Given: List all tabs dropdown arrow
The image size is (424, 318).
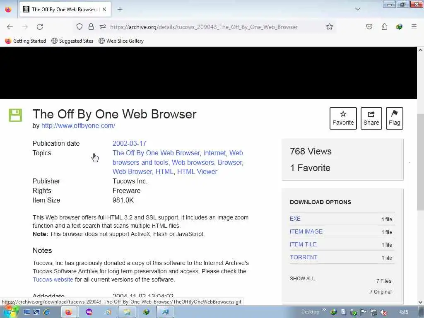Looking at the screenshot, I should [x=357, y=9].
